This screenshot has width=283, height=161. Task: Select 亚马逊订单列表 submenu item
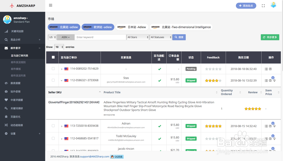coord(19,56)
